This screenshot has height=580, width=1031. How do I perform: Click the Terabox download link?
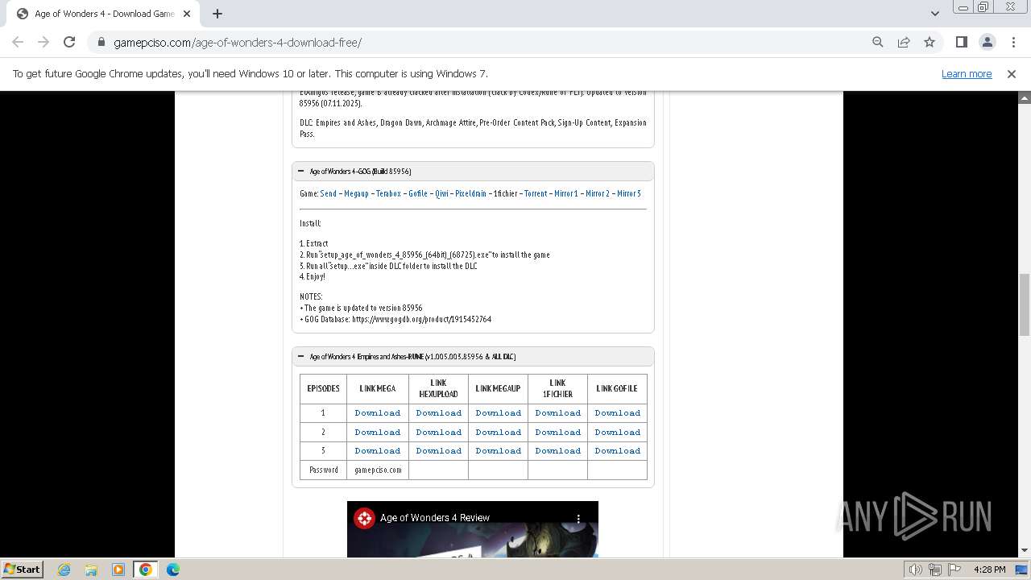(388, 193)
